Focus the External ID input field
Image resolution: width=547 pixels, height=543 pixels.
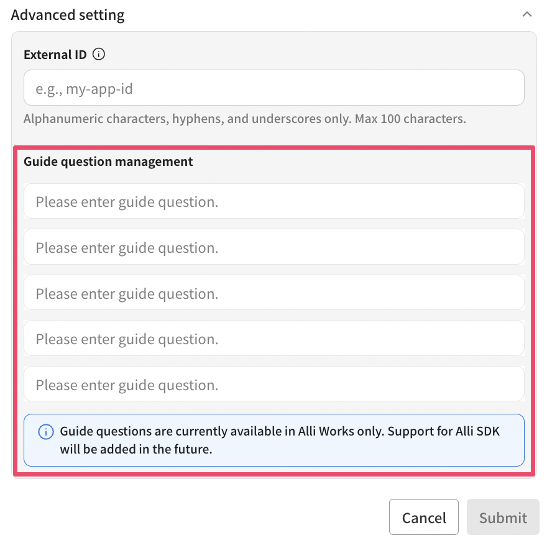pos(273,88)
